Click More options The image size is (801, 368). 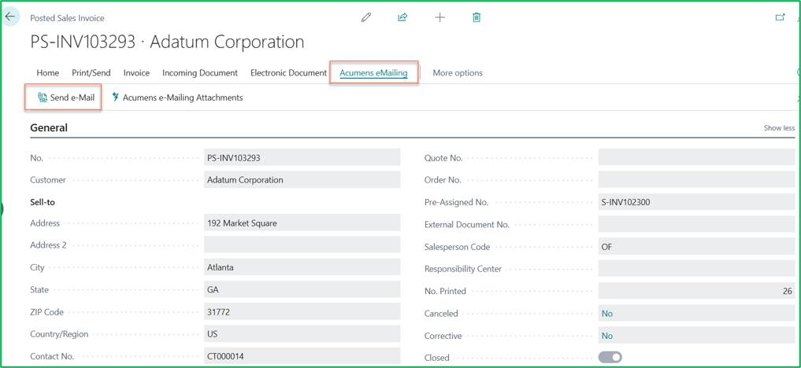(457, 73)
